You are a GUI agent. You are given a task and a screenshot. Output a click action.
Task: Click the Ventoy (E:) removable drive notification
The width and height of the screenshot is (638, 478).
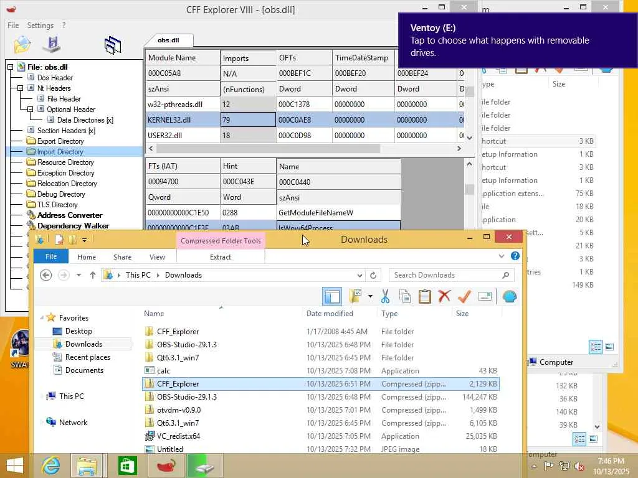(x=518, y=40)
